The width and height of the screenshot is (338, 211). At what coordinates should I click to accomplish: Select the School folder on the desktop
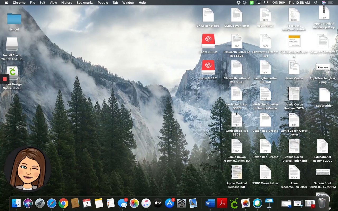click(14, 22)
